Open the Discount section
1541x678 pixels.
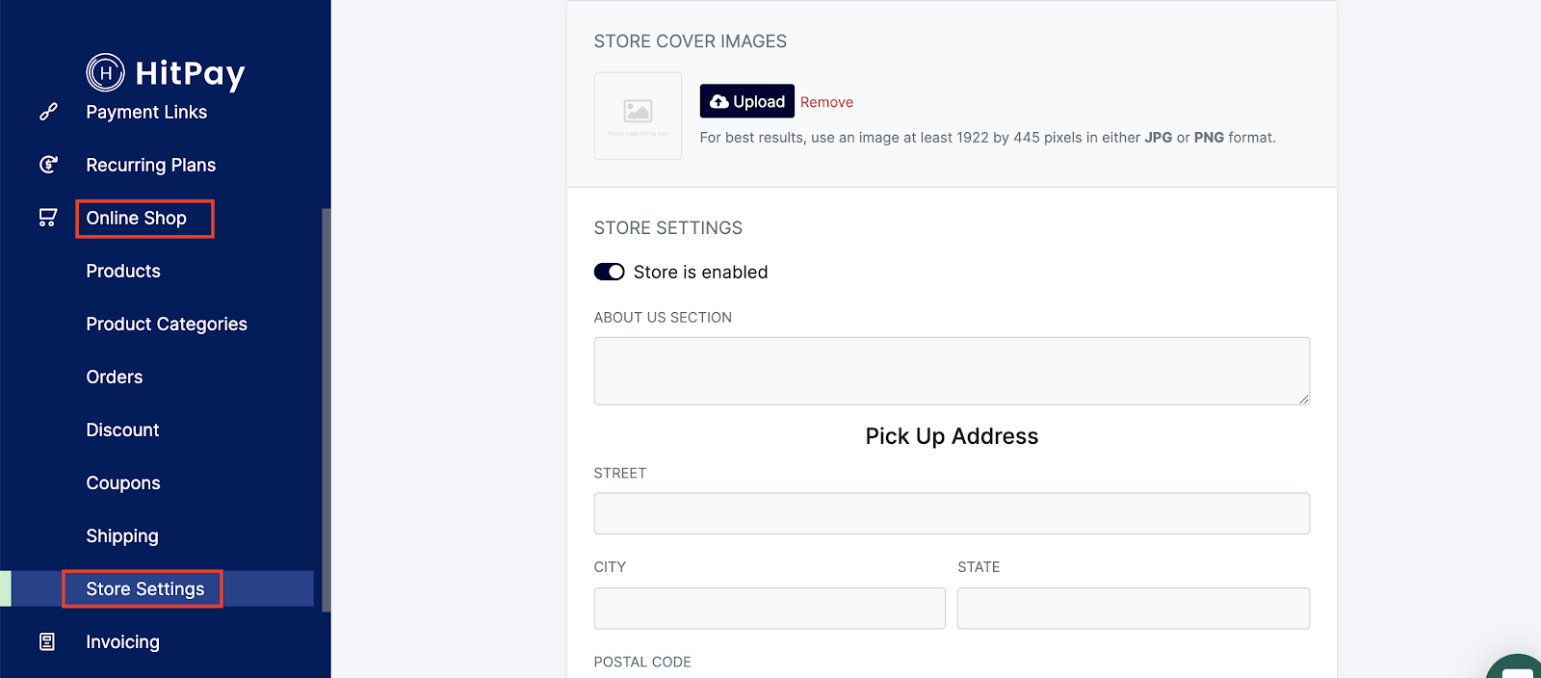[x=122, y=430]
